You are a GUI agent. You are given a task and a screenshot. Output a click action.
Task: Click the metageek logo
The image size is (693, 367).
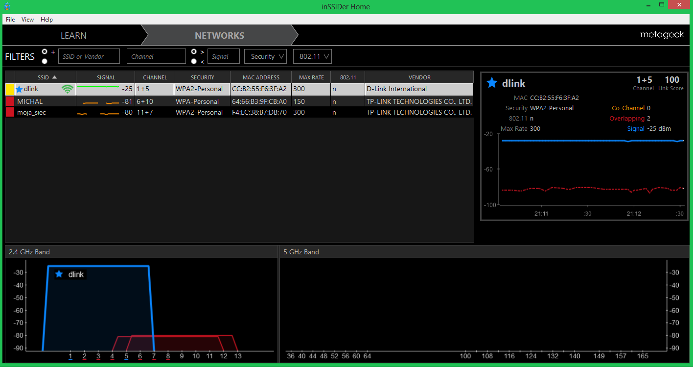point(662,35)
